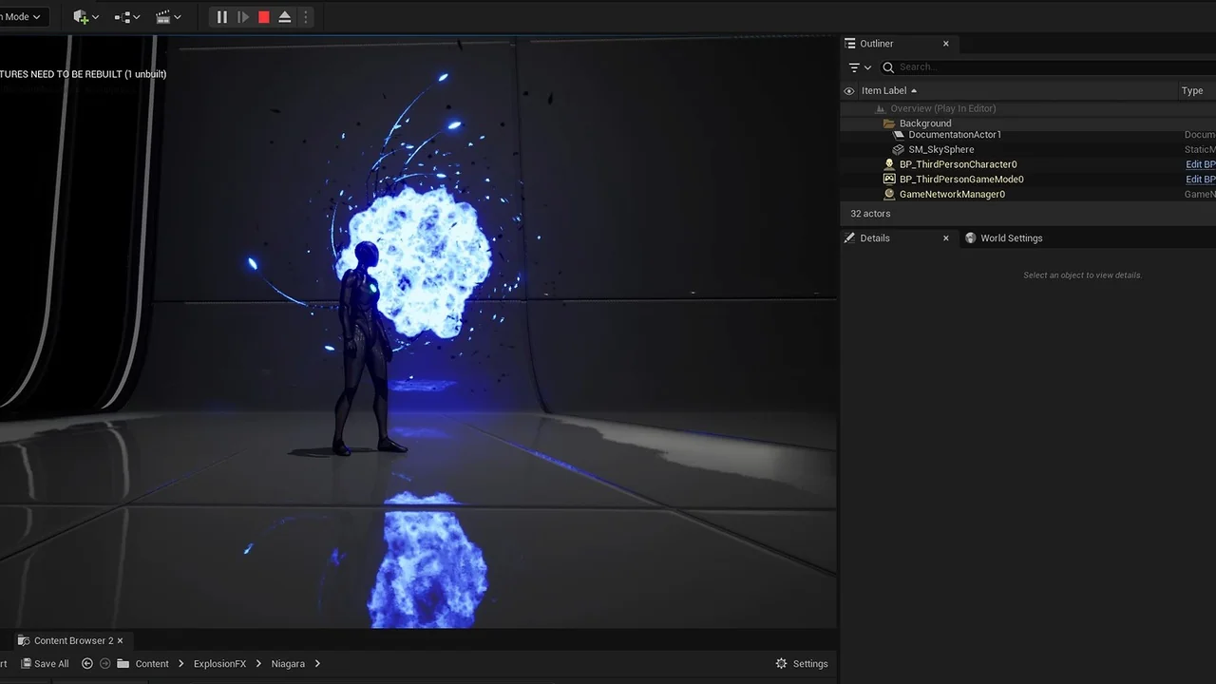
Task: Switch to the Details tab
Action: 874,238
